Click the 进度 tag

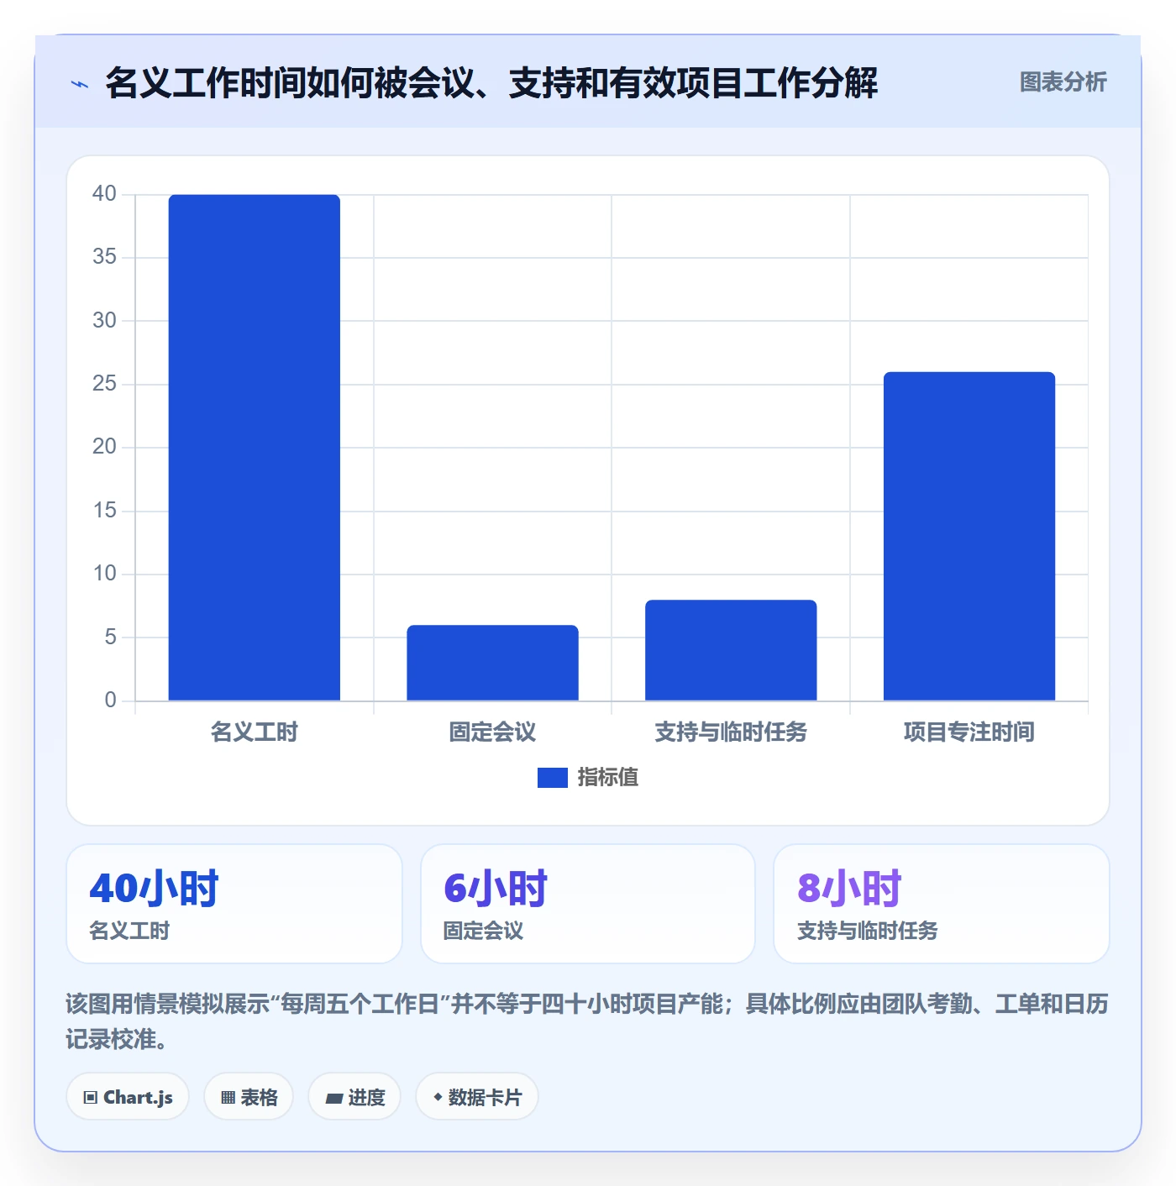[354, 1097]
